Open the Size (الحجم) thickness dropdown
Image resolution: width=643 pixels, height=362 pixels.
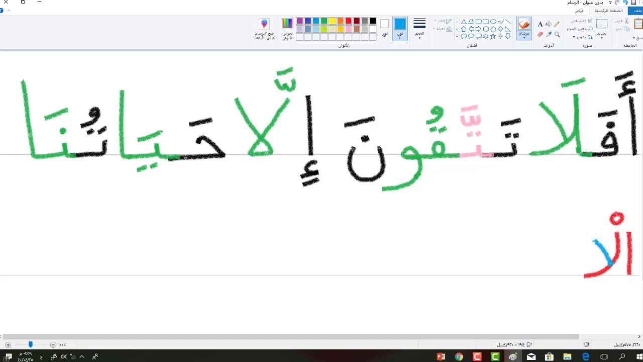(419, 29)
